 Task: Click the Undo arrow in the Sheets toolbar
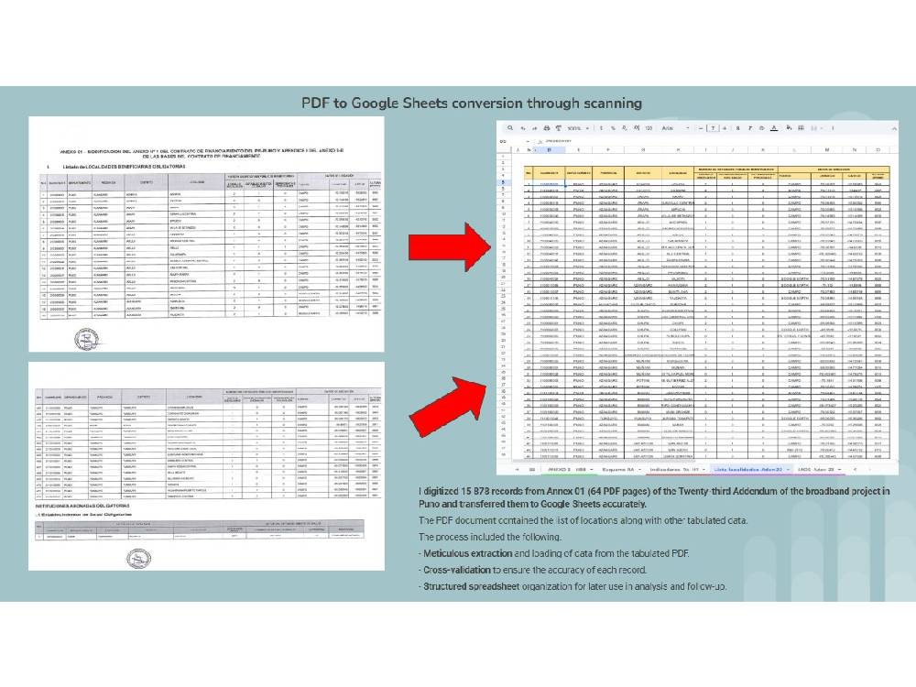pos(522,128)
